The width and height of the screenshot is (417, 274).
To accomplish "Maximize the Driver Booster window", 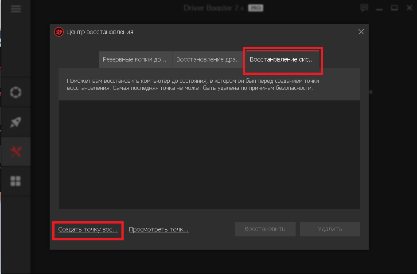I will coord(394,8).
